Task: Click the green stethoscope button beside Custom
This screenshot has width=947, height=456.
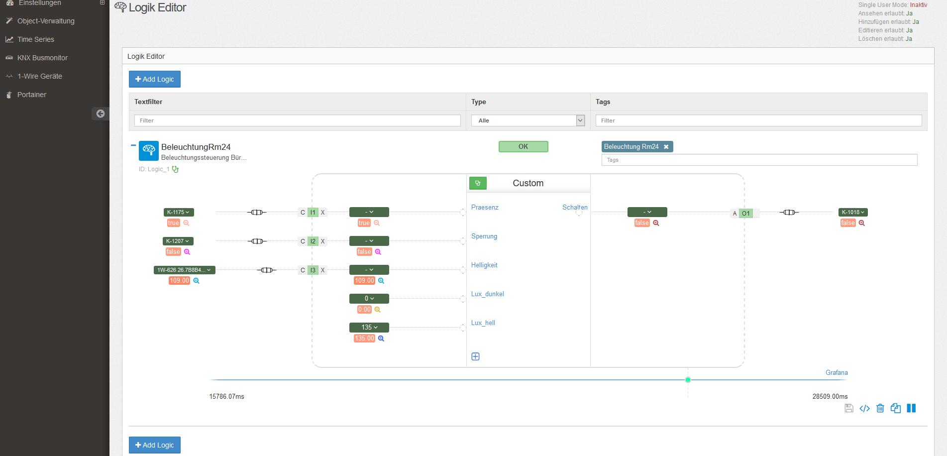Action: pyautogui.click(x=478, y=183)
